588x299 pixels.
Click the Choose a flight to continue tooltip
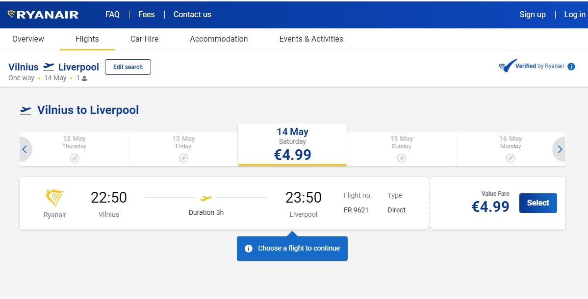tap(292, 249)
